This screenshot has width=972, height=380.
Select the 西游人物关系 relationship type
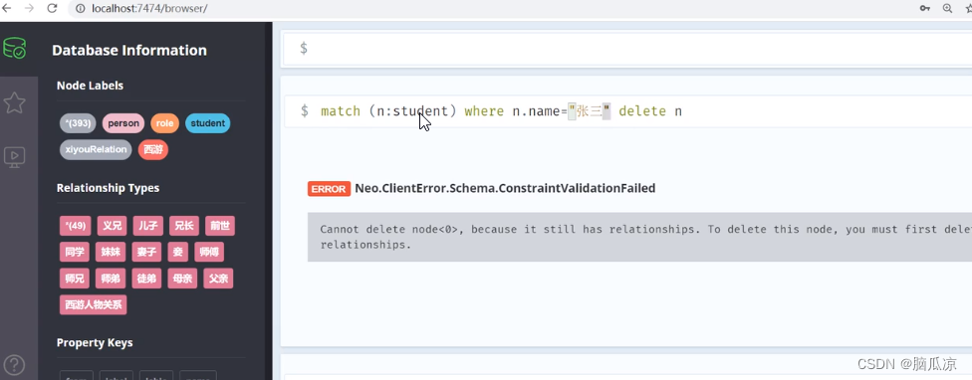[93, 304]
